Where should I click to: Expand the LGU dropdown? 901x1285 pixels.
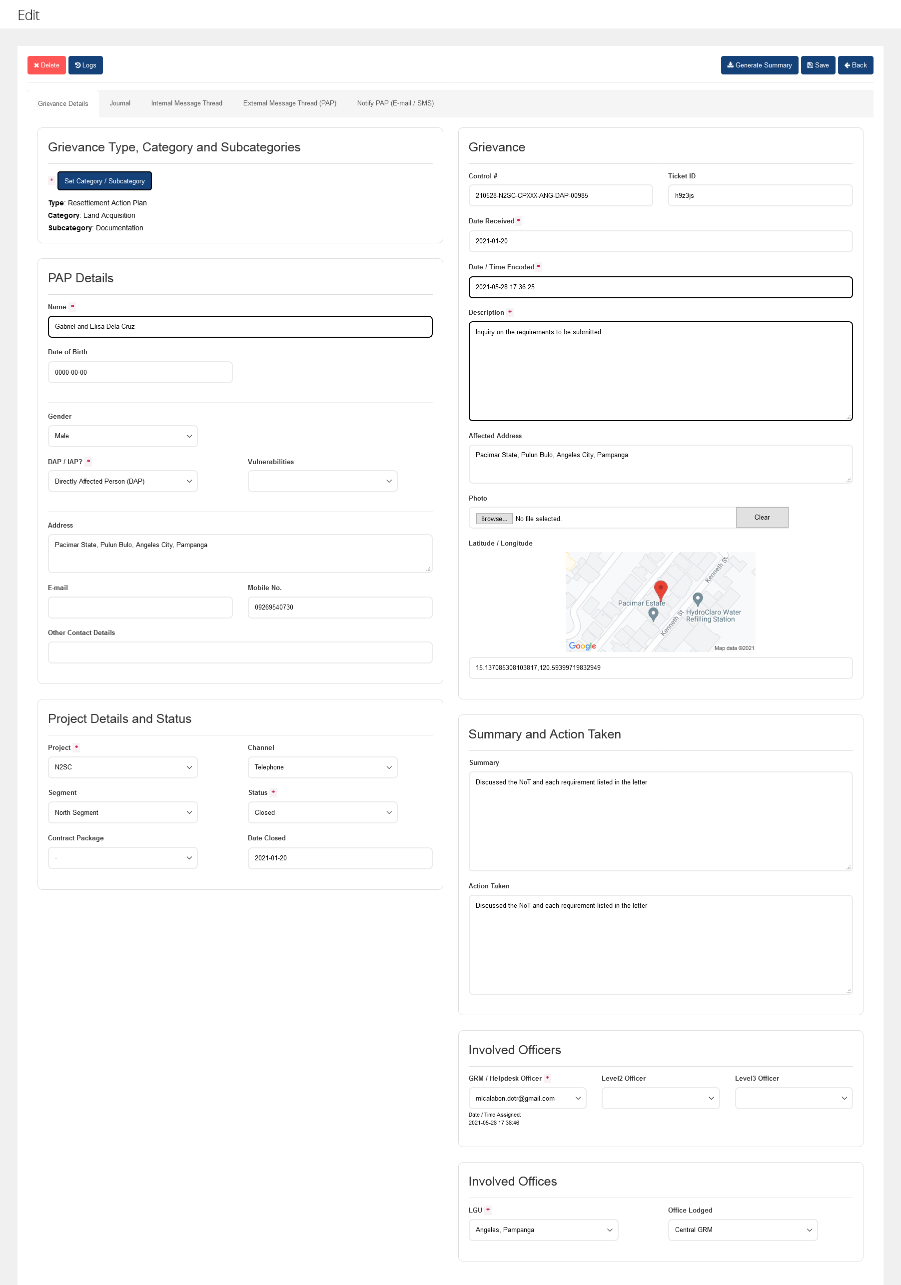(x=543, y=1230)
